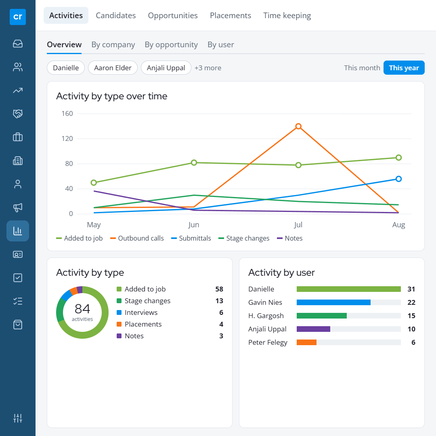
Task: Click Danielle's green activity bar
Action: 349,289
